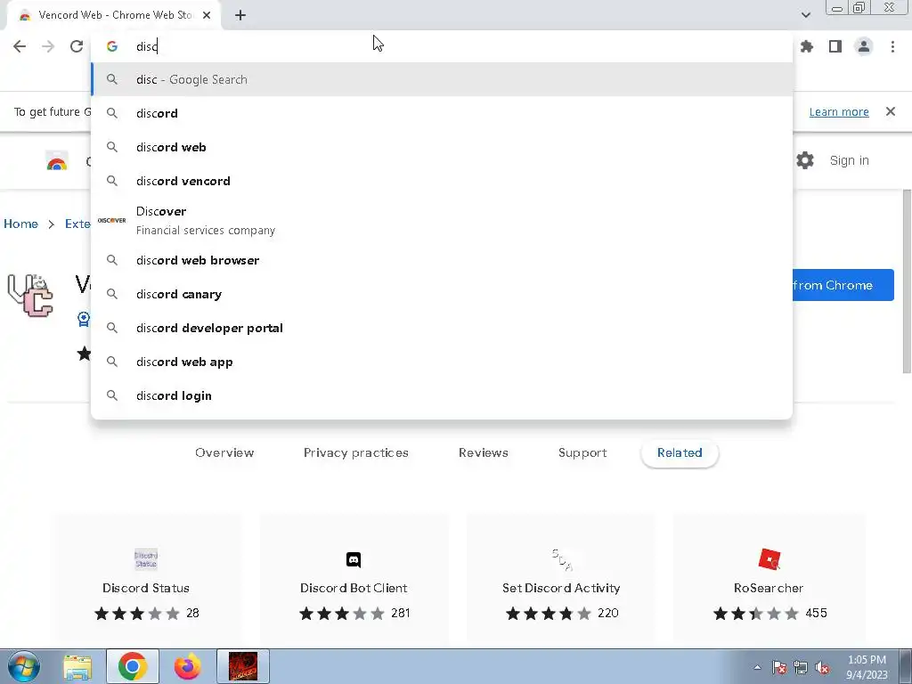
Task: Click the Discover financial company logo
Action: (111, 221)
